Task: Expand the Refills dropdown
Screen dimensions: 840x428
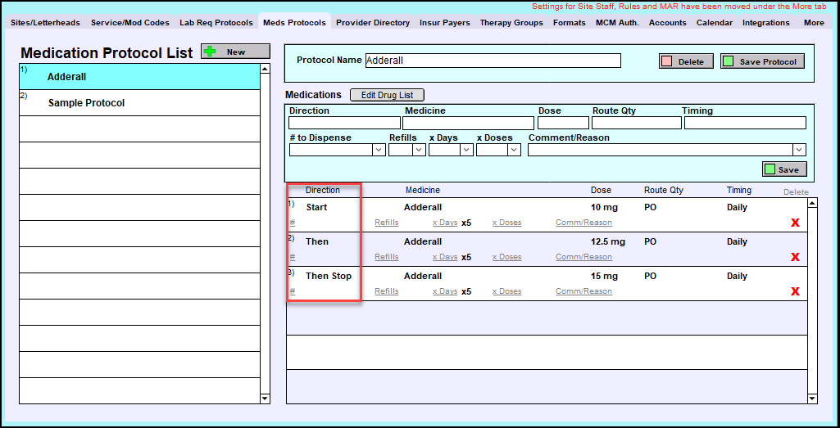Action: point(419,150)
